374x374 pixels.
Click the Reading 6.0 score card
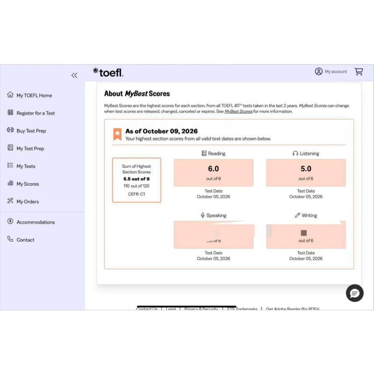coord(214,173)
